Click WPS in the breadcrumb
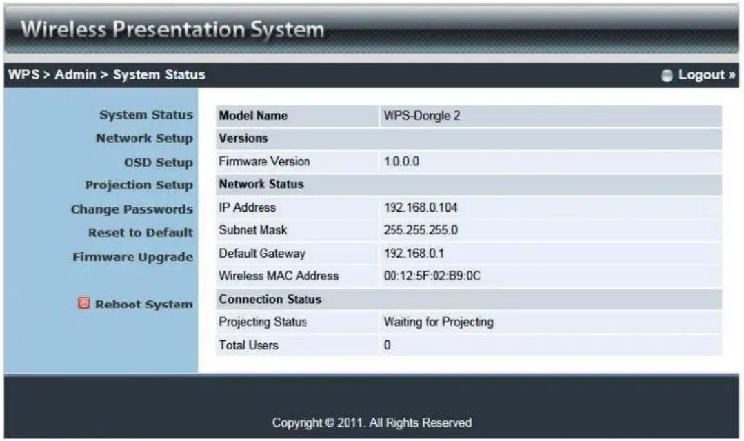744x441 pixels. (x=23, y=75)
